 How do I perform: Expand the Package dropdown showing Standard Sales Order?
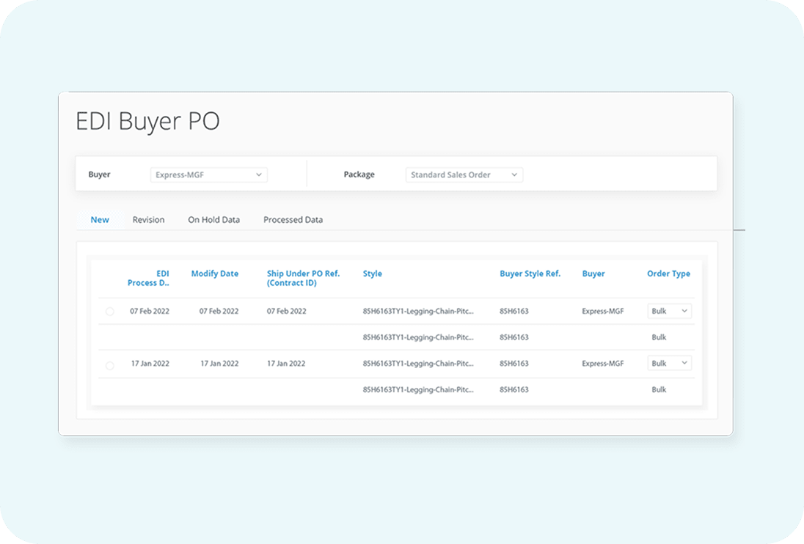click(x=464, y=175)
